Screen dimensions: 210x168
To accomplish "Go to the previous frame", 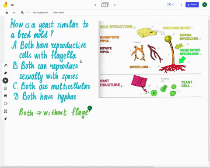I will pyautogui.click(x=95, y=5).
